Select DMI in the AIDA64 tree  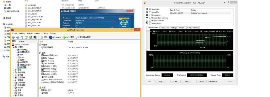click(20, 55)
